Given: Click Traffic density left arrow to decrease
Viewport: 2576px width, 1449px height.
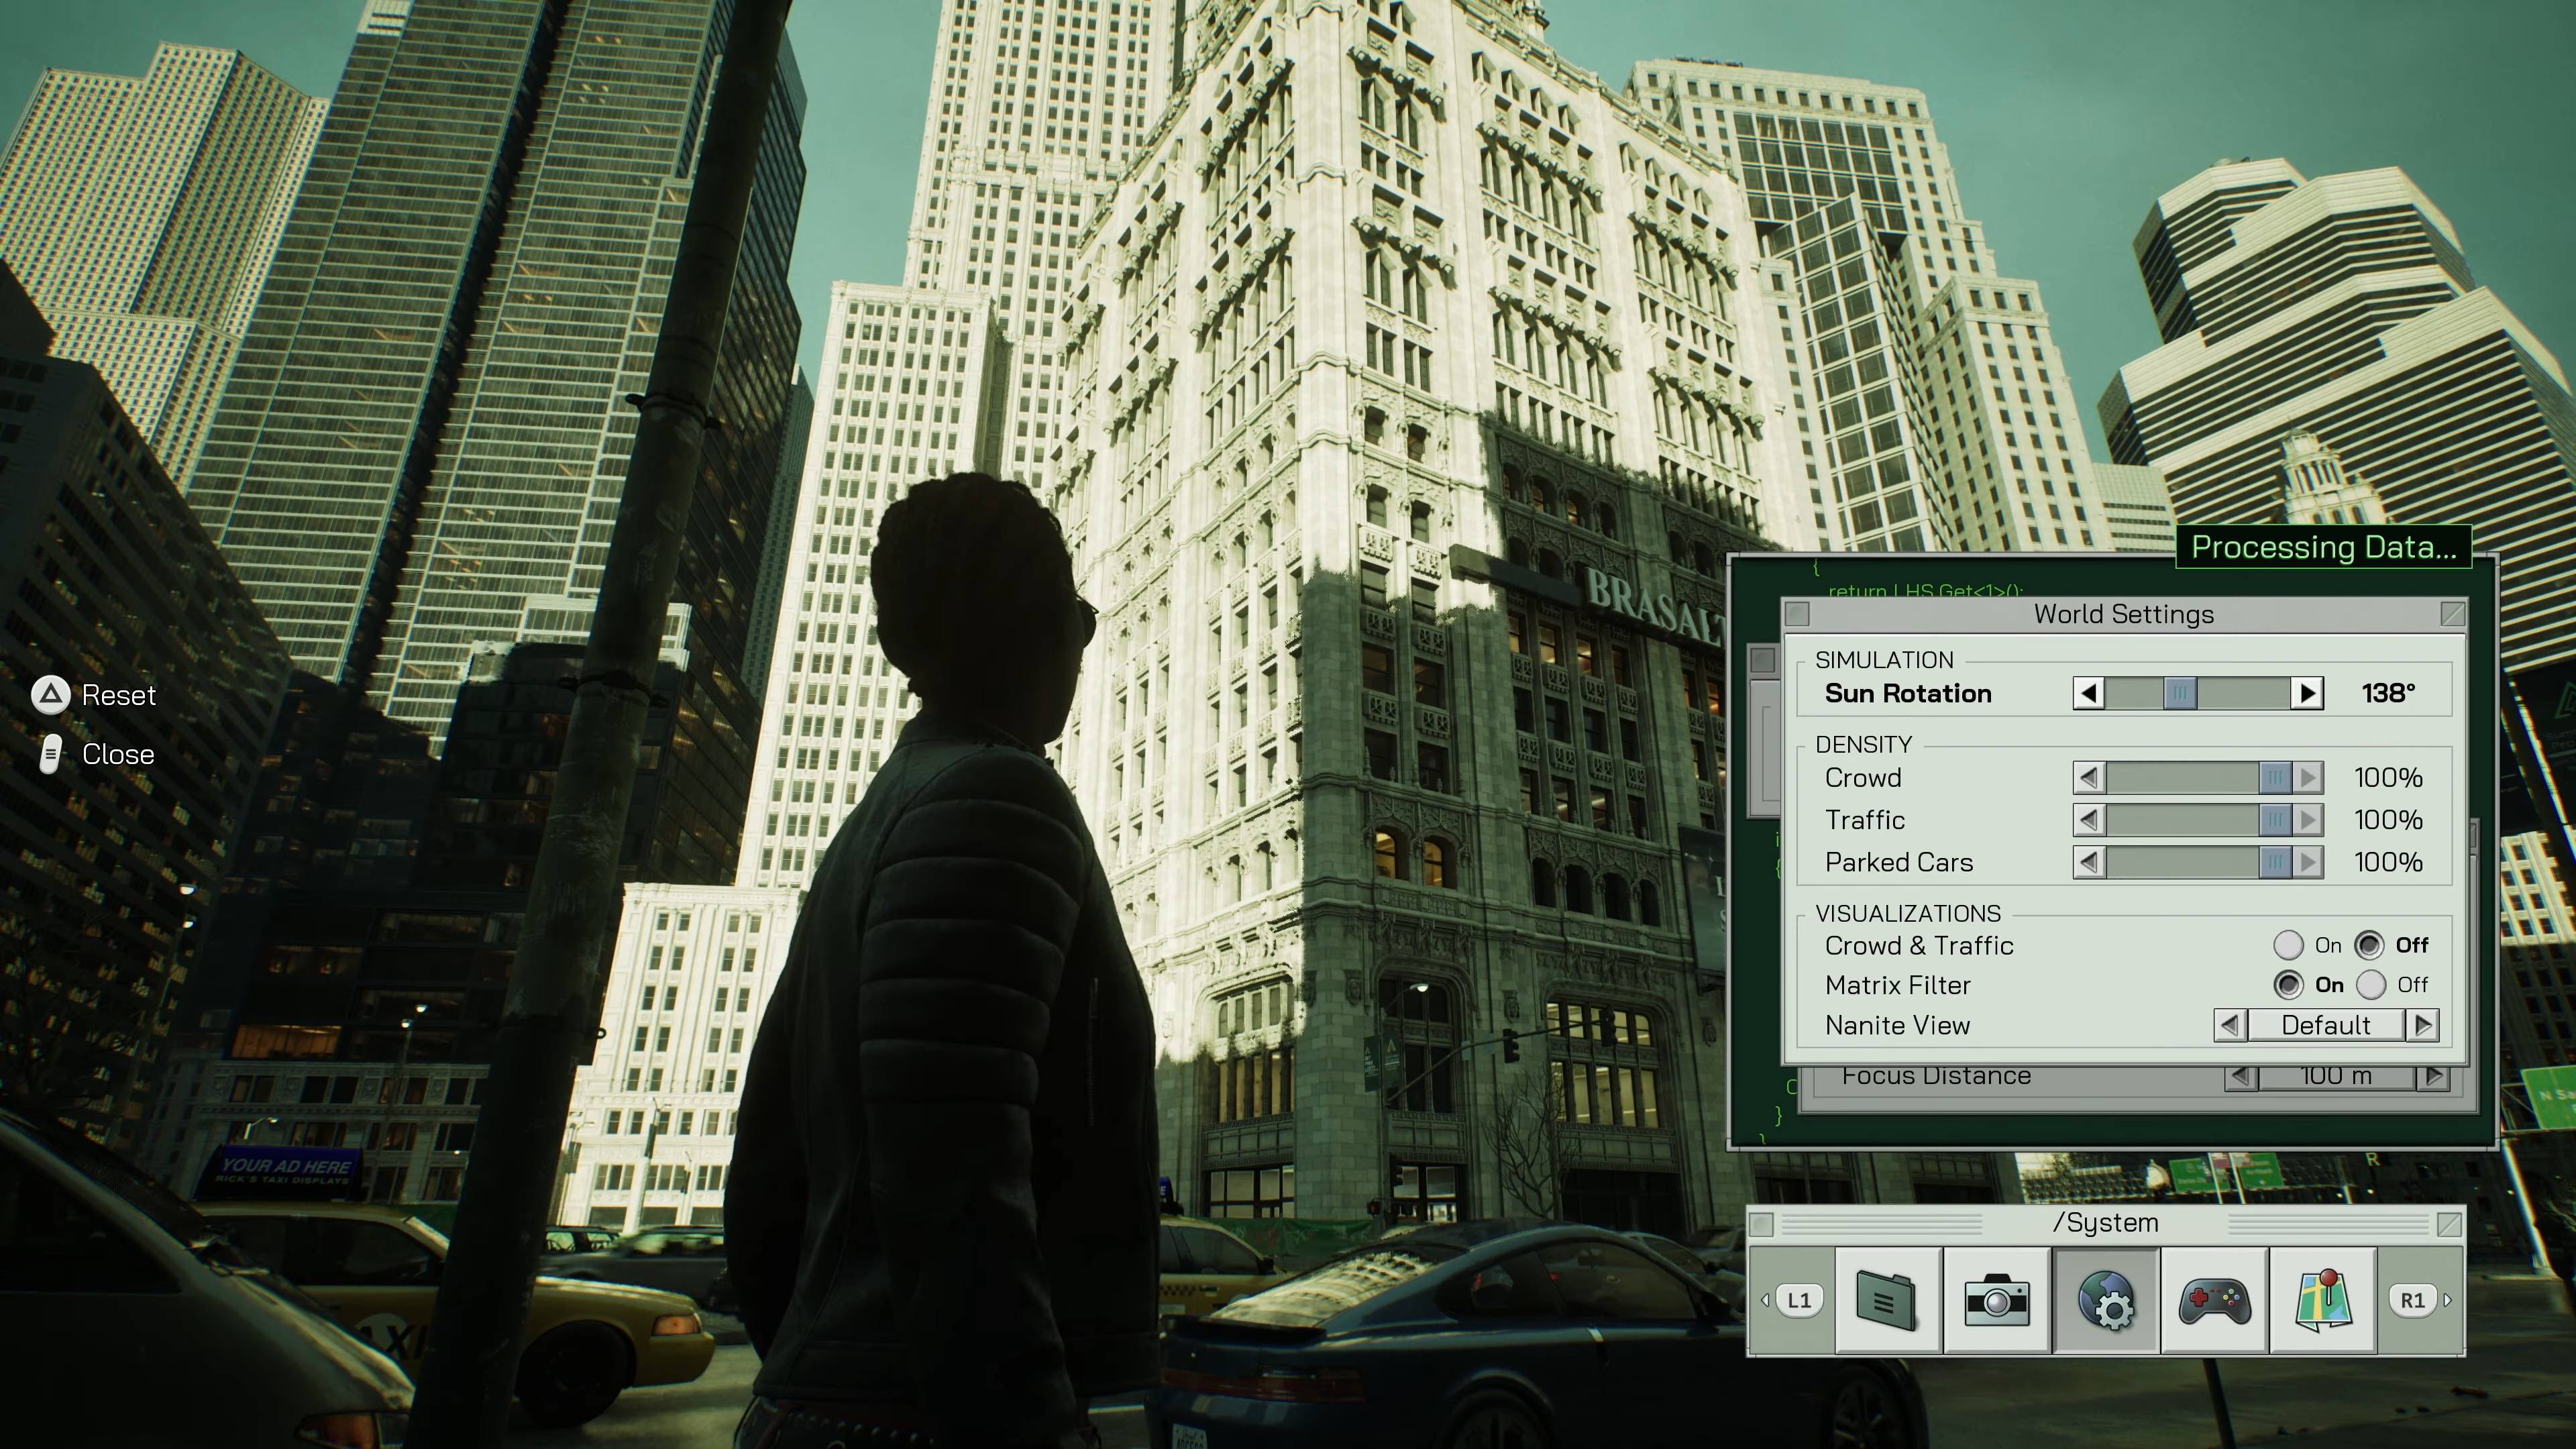Looking at the screenshot, I should pos(2090,819).
